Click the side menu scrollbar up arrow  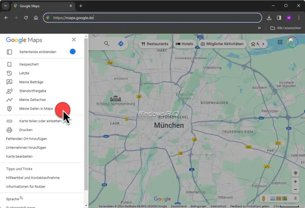point(86,36)
